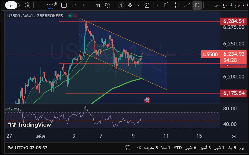Switch timeframe to أسبوع (week)
The height and width of the screenshot is (155, 249).
[x=227, y=5]
